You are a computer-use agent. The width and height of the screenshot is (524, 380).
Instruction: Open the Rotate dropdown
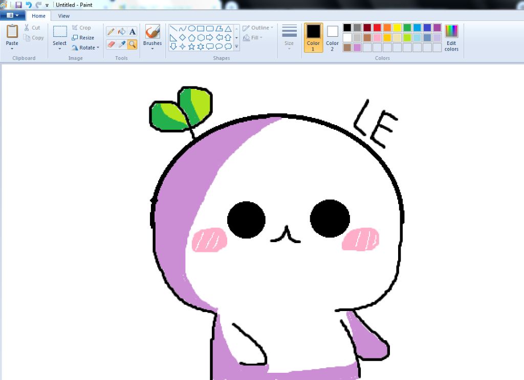[85, 47]
